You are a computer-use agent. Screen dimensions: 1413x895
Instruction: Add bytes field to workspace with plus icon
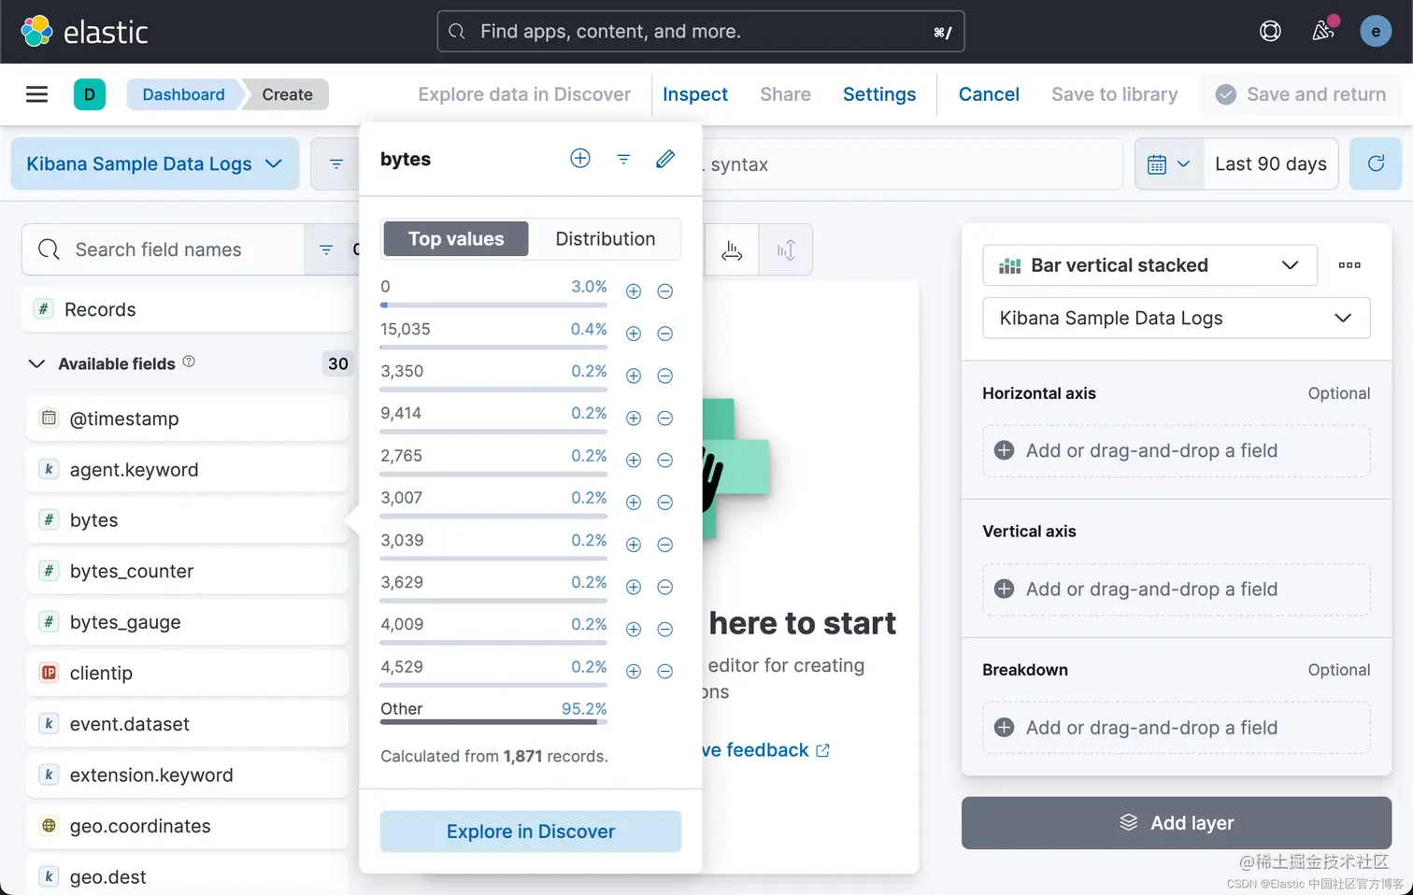click(580, 159)
